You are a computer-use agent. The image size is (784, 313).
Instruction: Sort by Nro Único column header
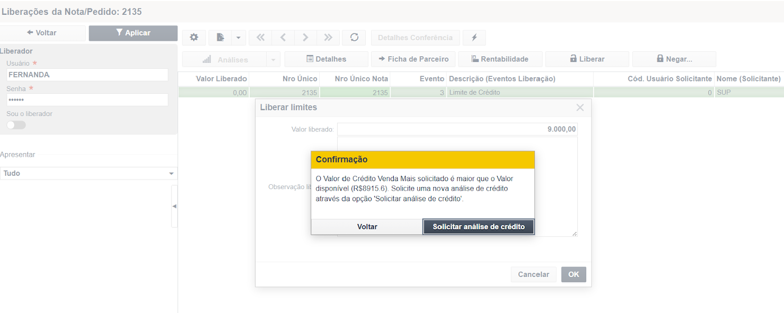click(x=285, y=78)
